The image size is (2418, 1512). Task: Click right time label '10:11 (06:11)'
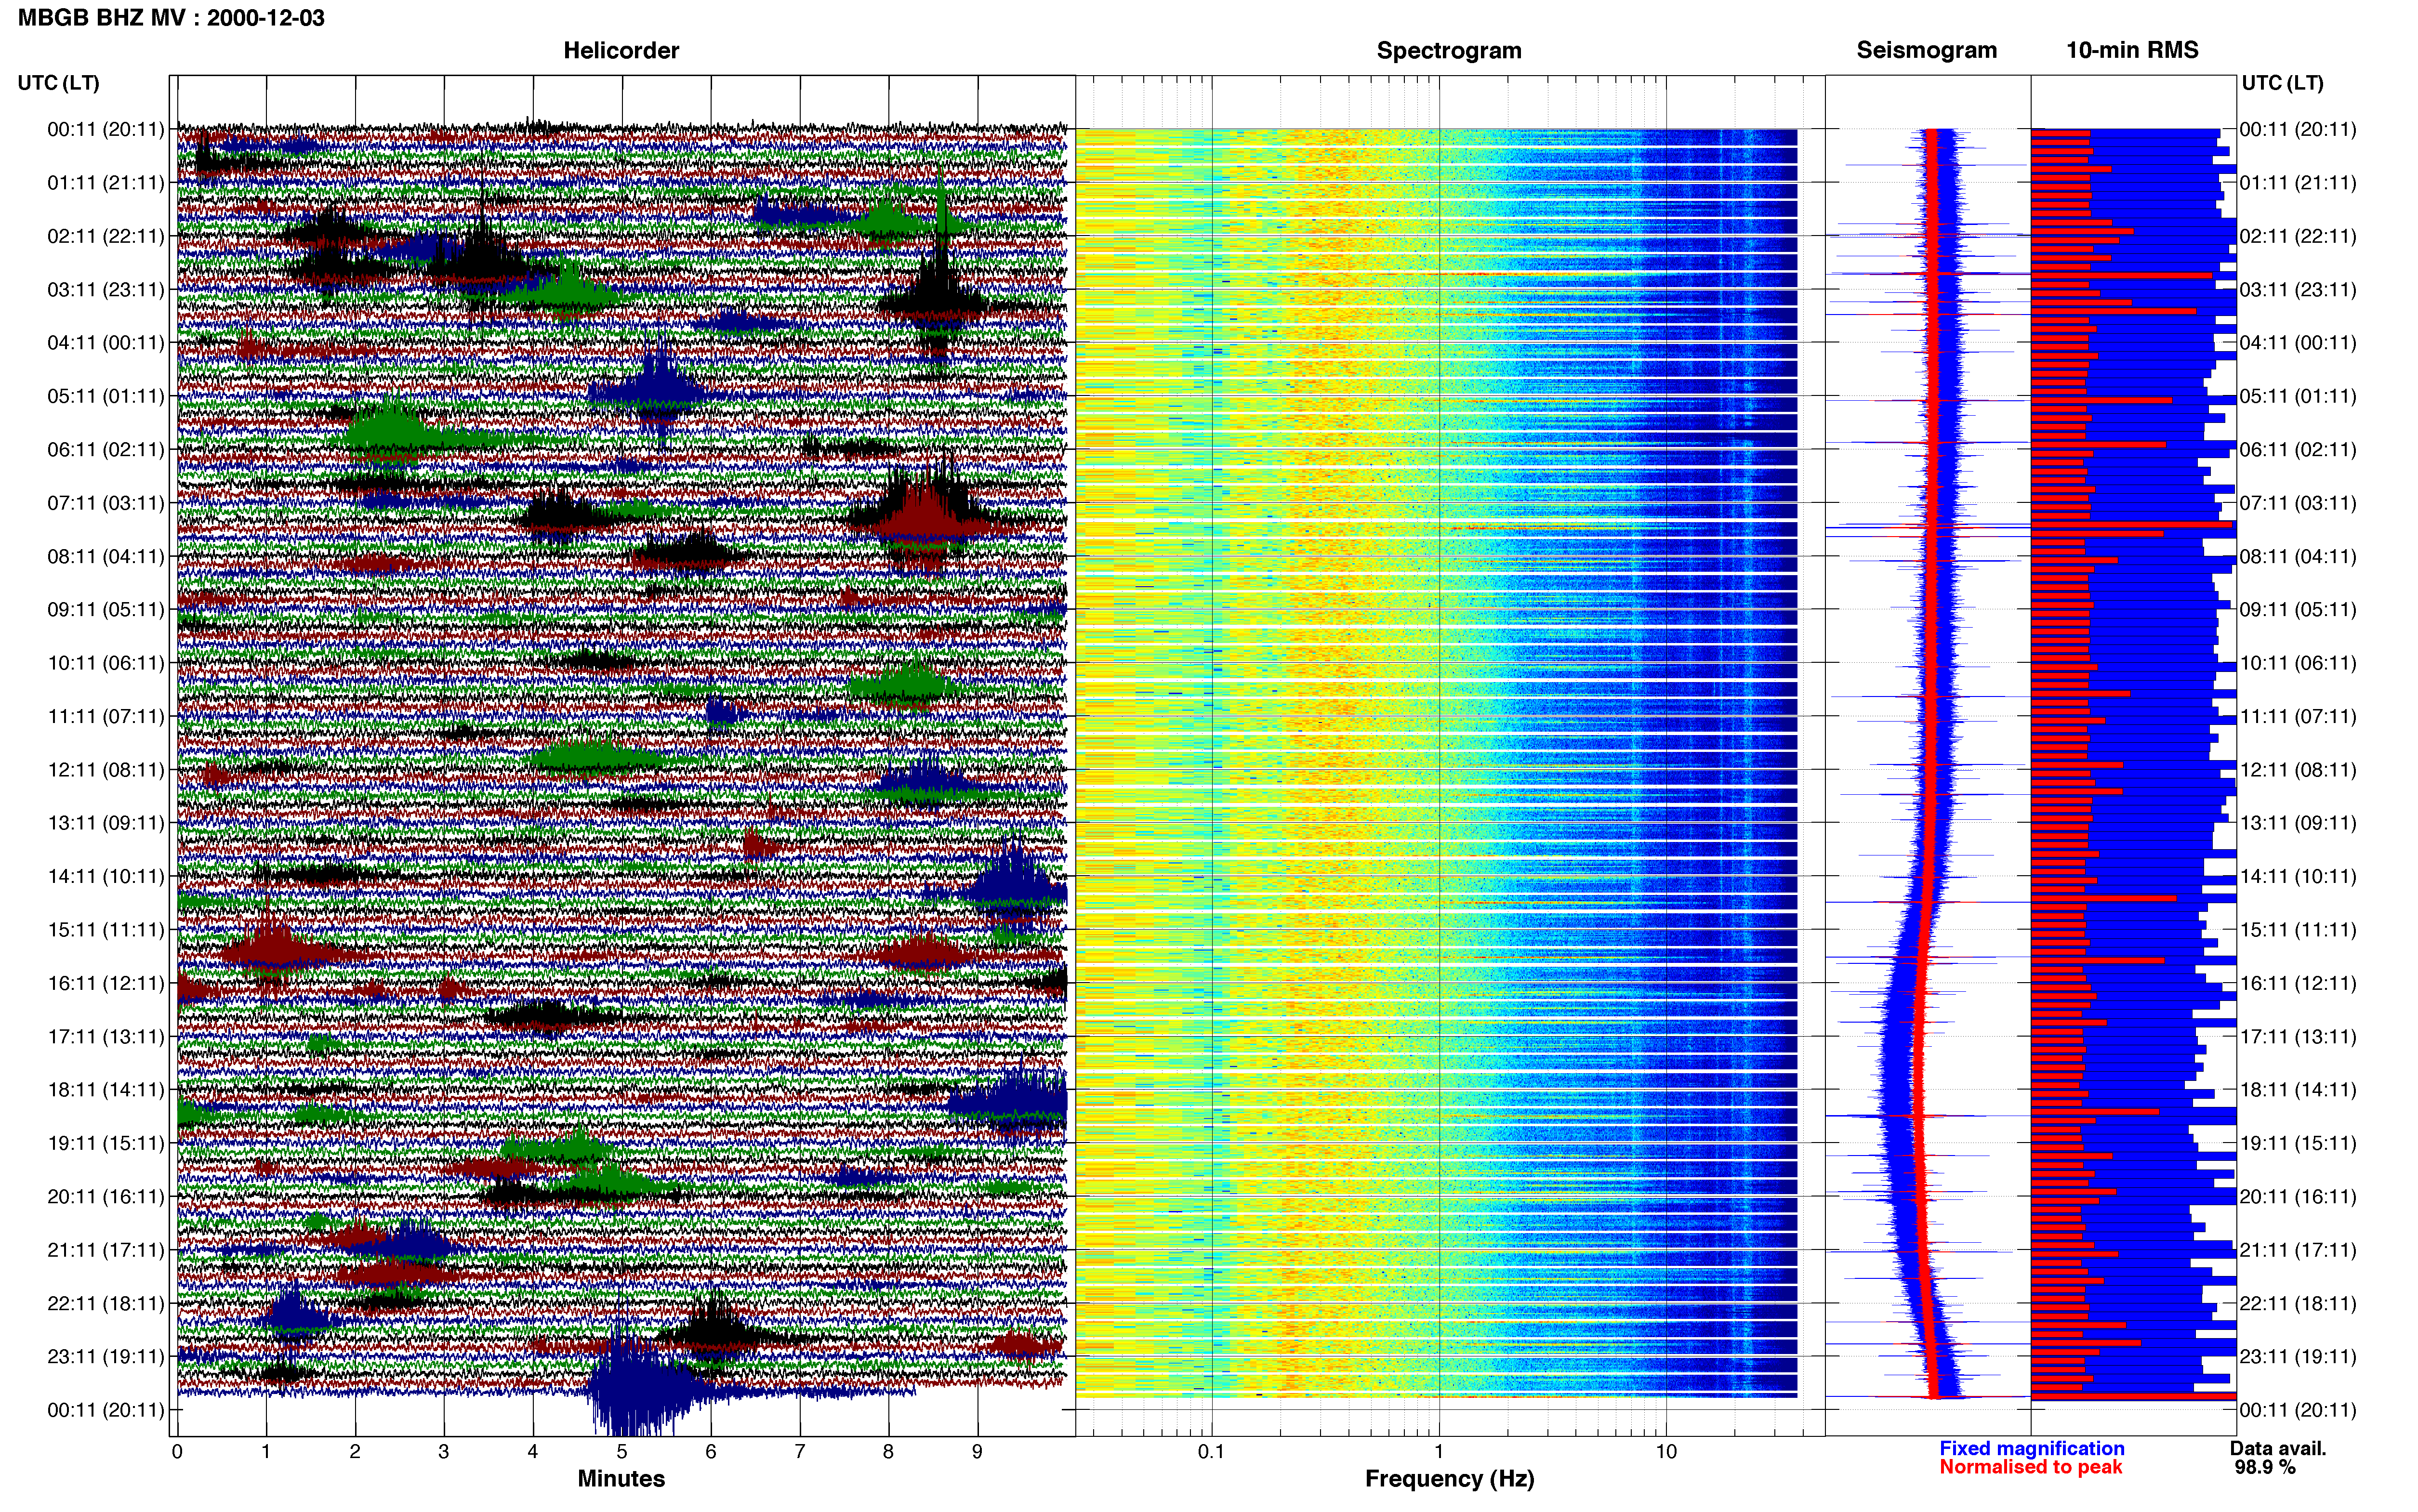(2297, 663)
